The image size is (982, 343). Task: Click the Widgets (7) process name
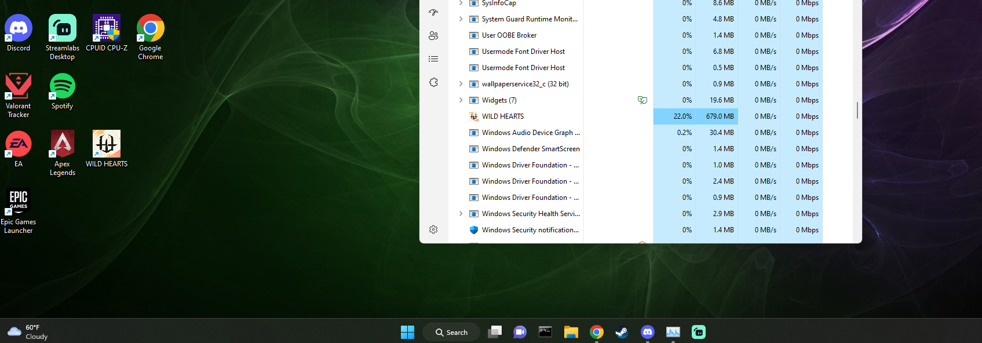499,100
